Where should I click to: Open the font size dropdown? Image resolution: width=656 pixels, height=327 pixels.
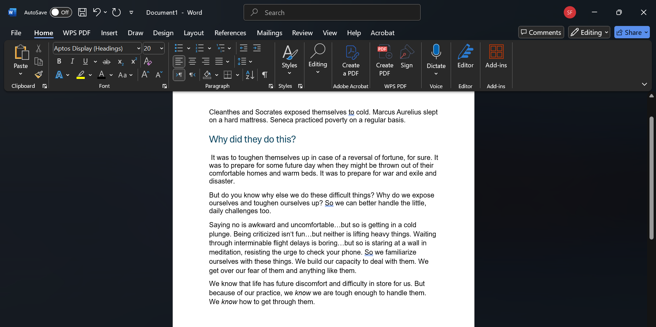tap(161, 48)
